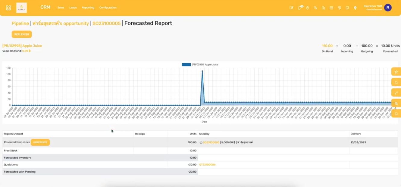Click the stopwatch timer icon
The image size is (401, 187).
tap(308, 8)
